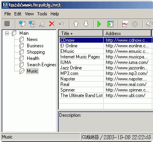
Task: Select The Ultimate Band List bookmark
Action: pyautogui.click(x=82, y=95)
